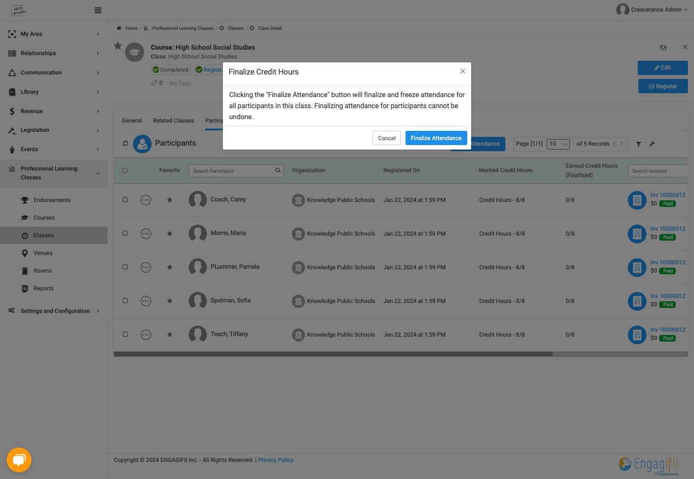Expand Revenue menu
694x479 pixels.
coord(54,111)
